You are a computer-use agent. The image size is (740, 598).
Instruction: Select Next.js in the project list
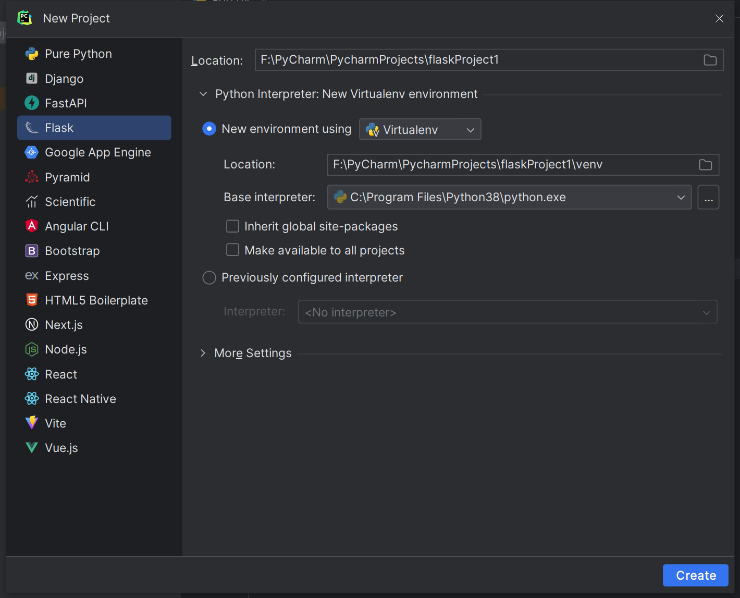click(94, 324)
